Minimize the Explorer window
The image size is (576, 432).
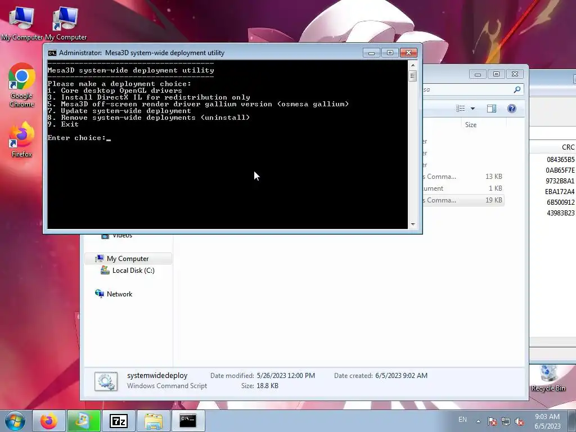(x=478, y=74)
